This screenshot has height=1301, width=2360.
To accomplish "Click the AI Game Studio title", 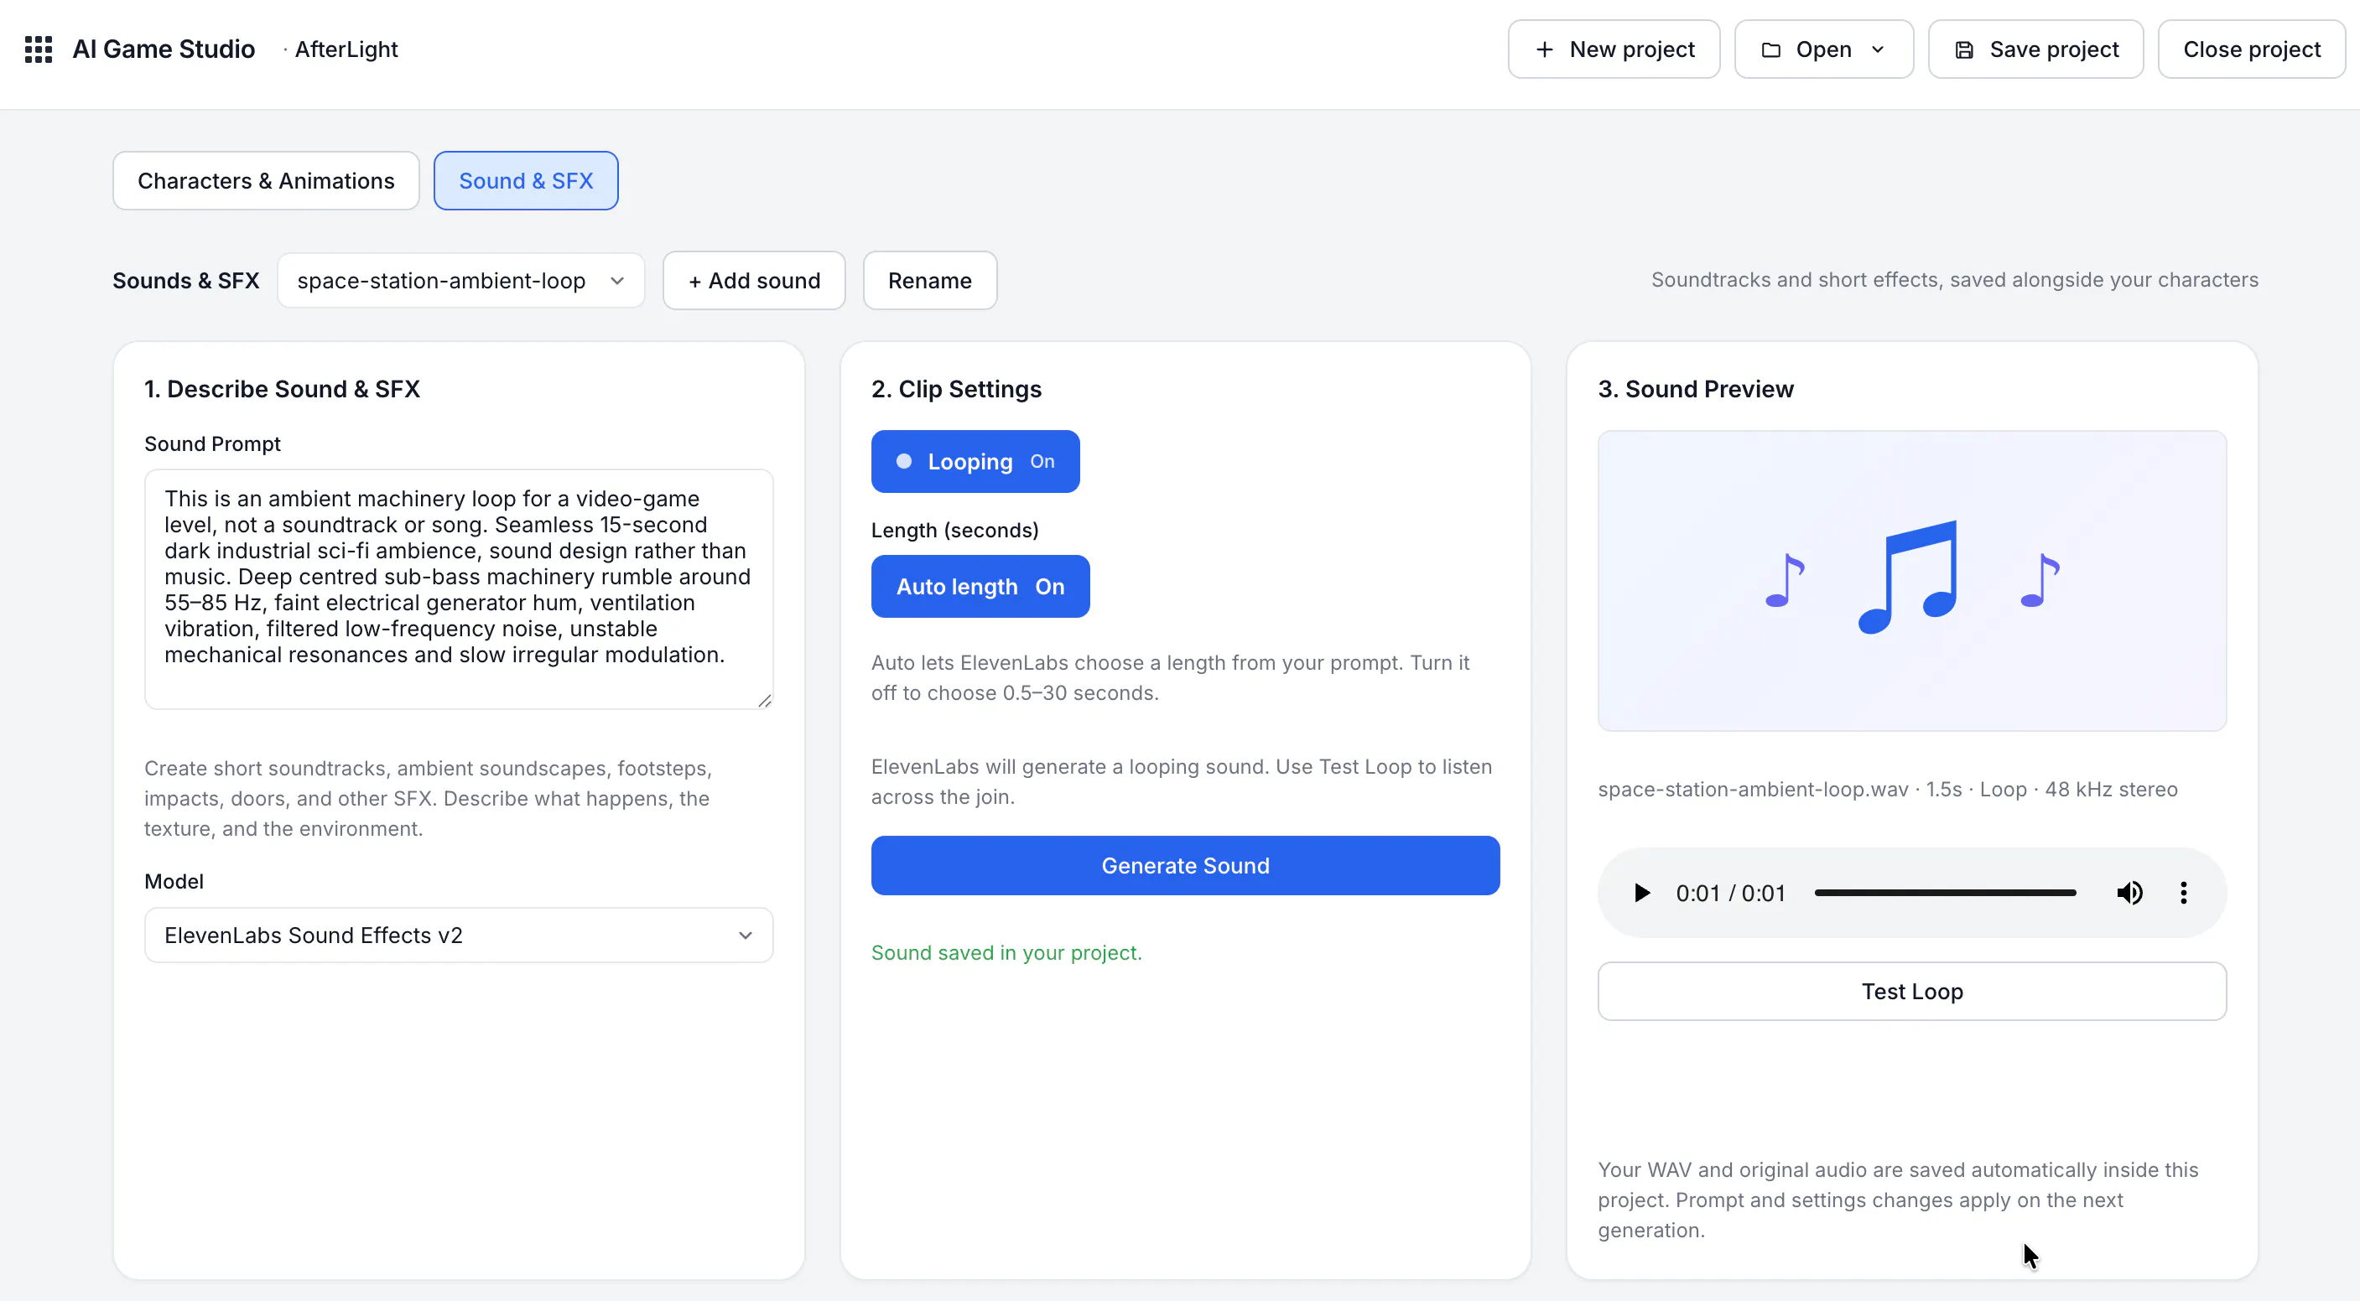I will tap(164, 49).
